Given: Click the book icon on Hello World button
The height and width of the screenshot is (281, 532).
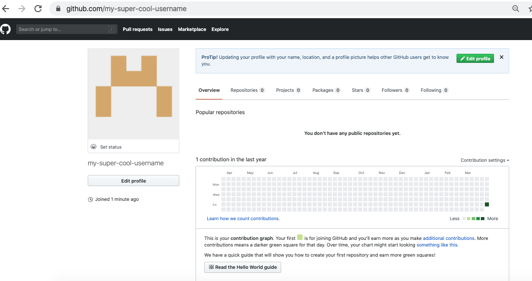Looking at the screenshot, I should pos(211,267).
